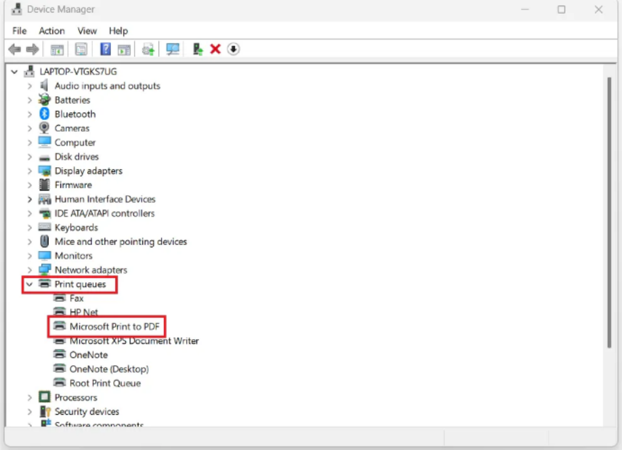The width and height of the screenshot is (622, 450).
Task: Click the black down-arrow circle toolbar icon
Action: 233,49
